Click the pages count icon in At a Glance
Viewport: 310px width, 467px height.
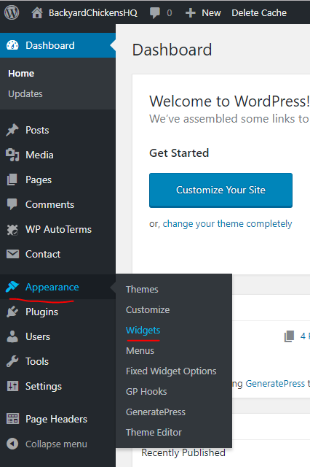(289, 336)
